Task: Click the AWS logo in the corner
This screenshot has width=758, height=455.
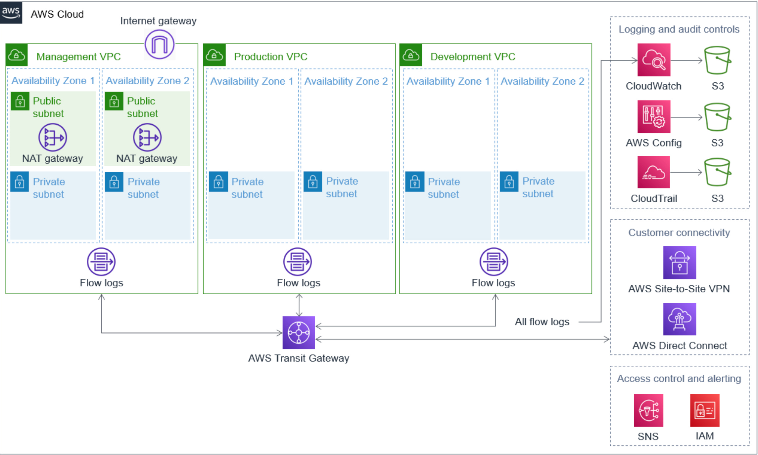Action: coord(11,12)
